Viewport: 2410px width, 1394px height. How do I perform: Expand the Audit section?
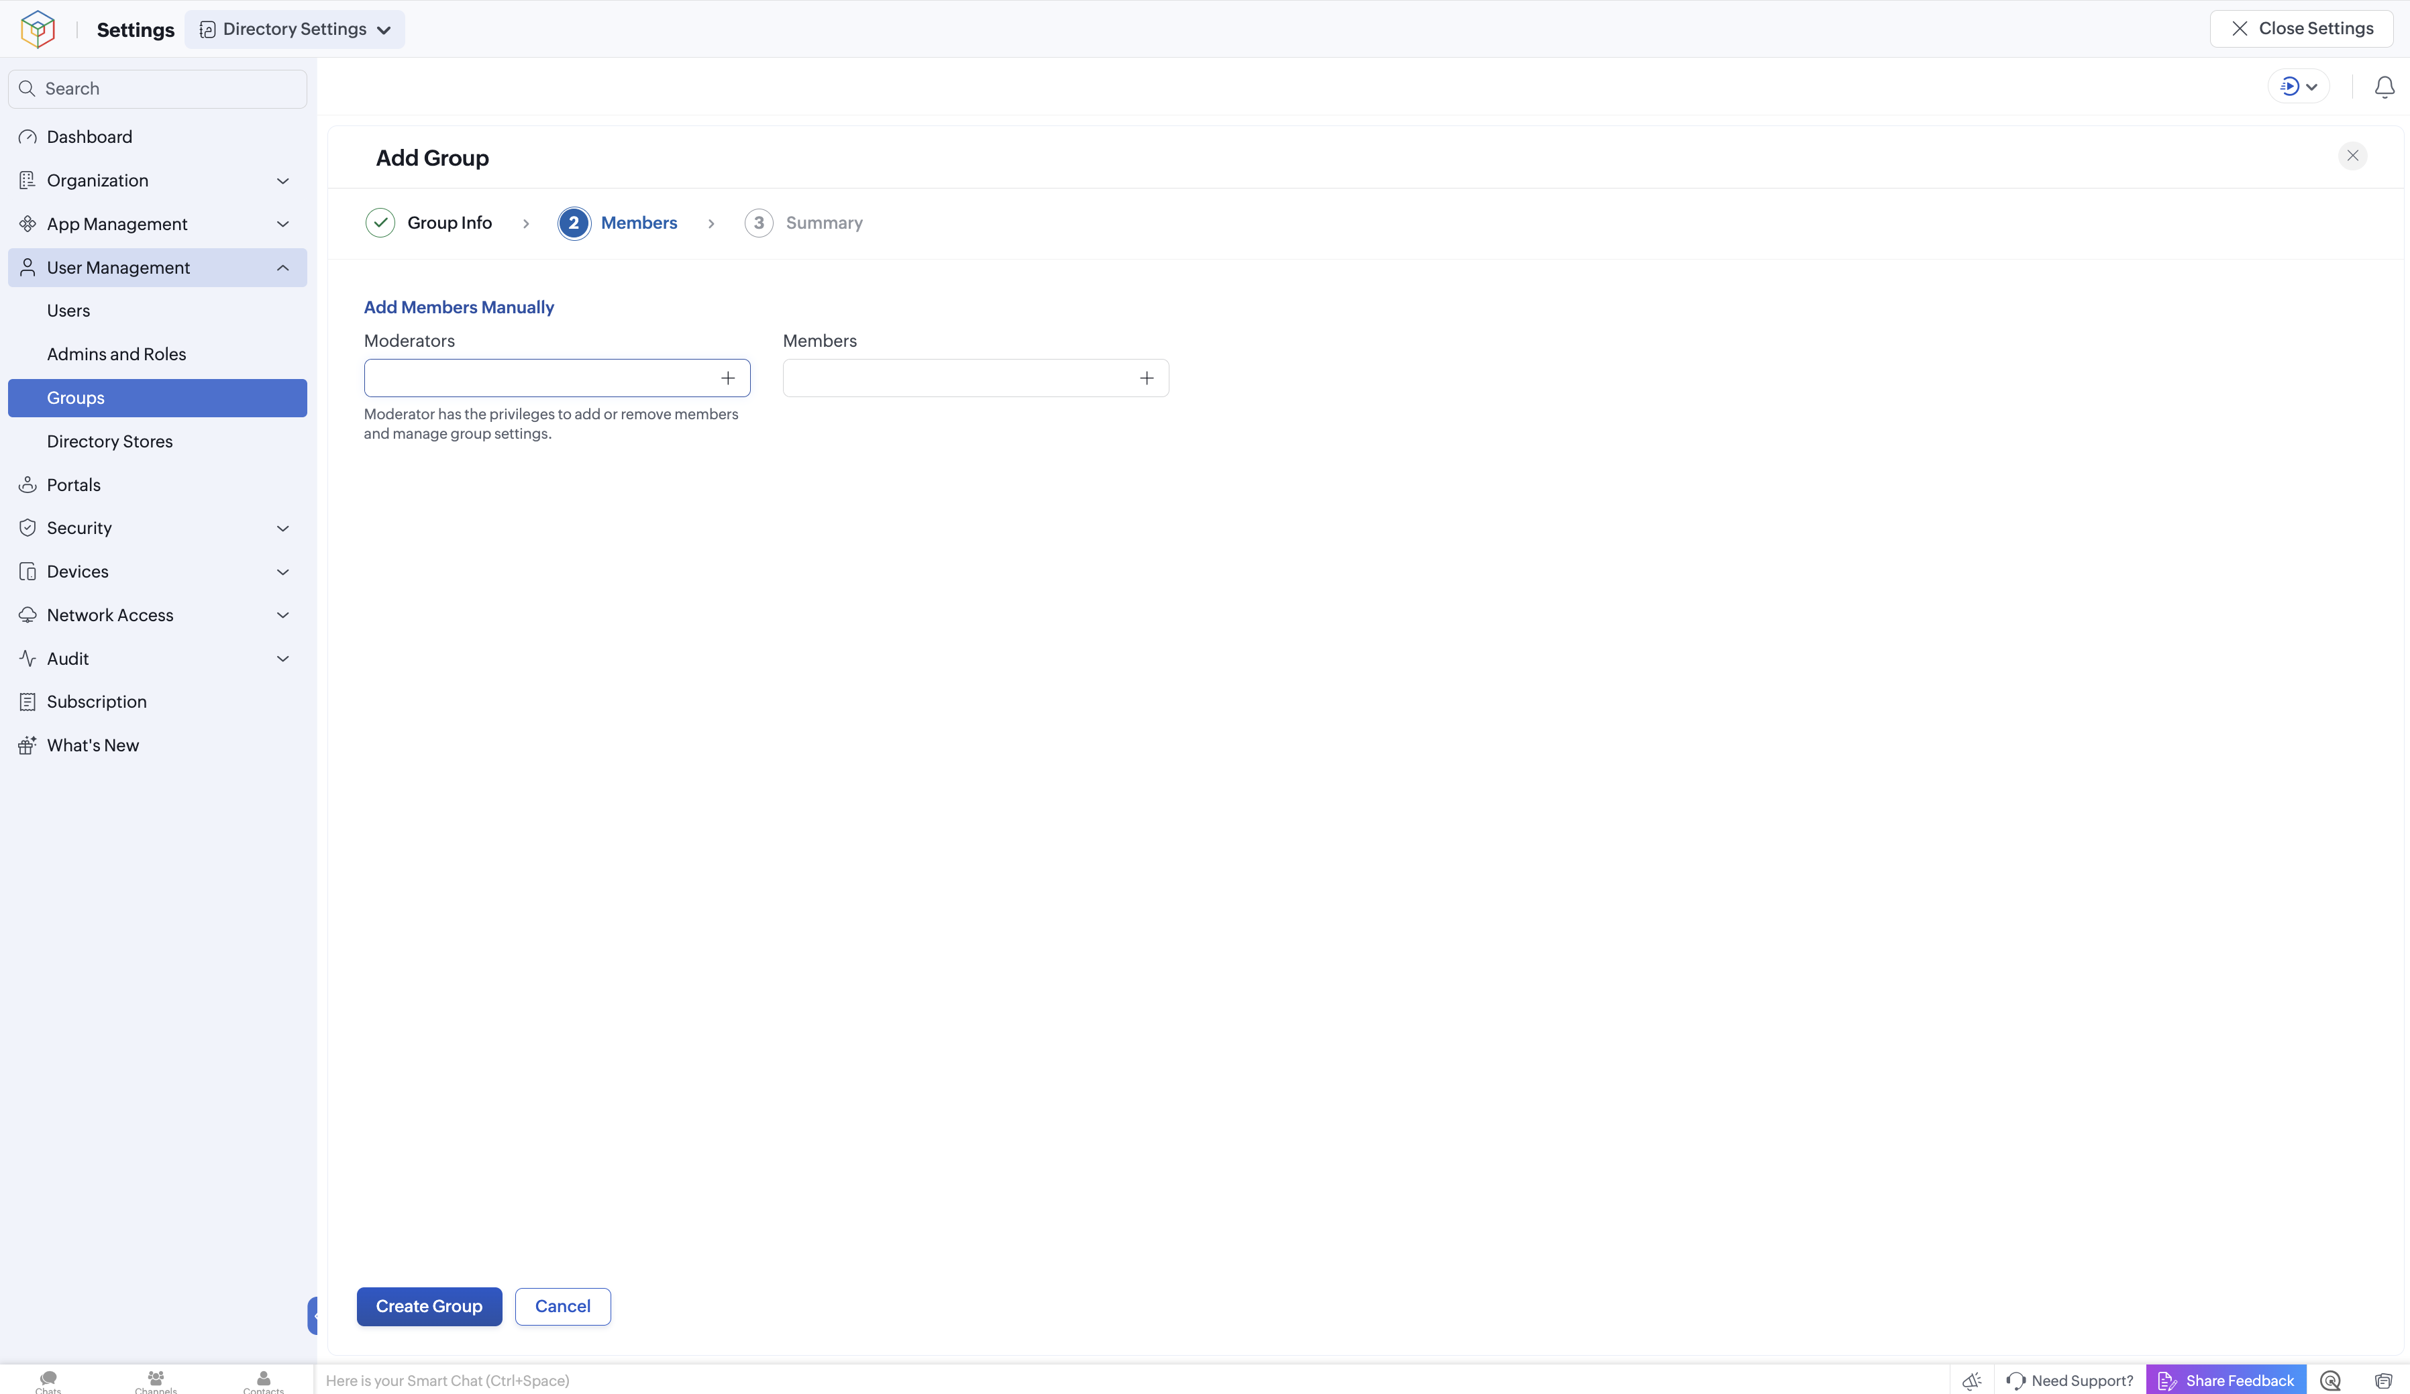coord(158,659)
